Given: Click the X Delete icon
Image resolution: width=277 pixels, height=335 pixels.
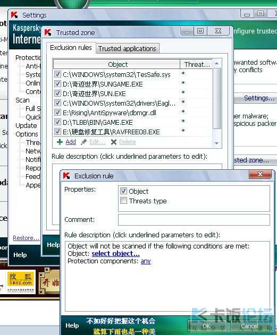Looking at the screenshot, I should tap(114, 142).
